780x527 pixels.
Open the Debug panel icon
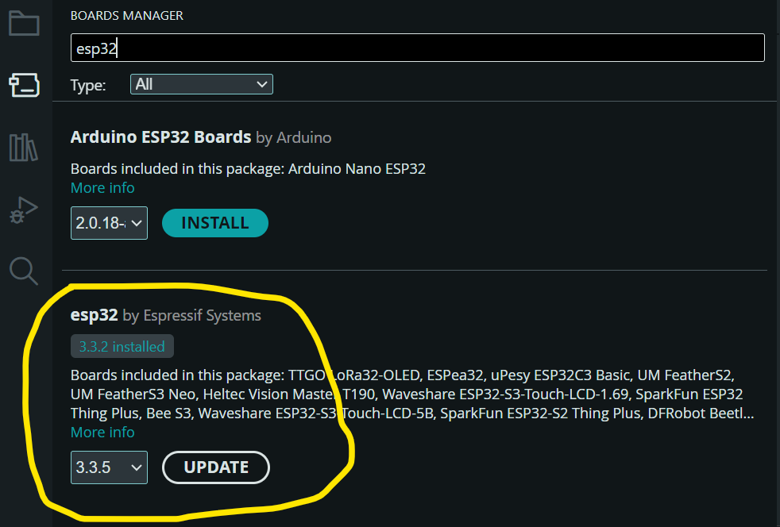(23, 210)
